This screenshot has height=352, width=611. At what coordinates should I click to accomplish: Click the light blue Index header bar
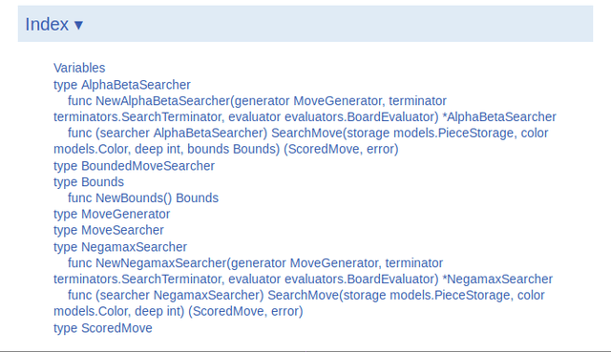pyautogui.click(x=305, y=24)
